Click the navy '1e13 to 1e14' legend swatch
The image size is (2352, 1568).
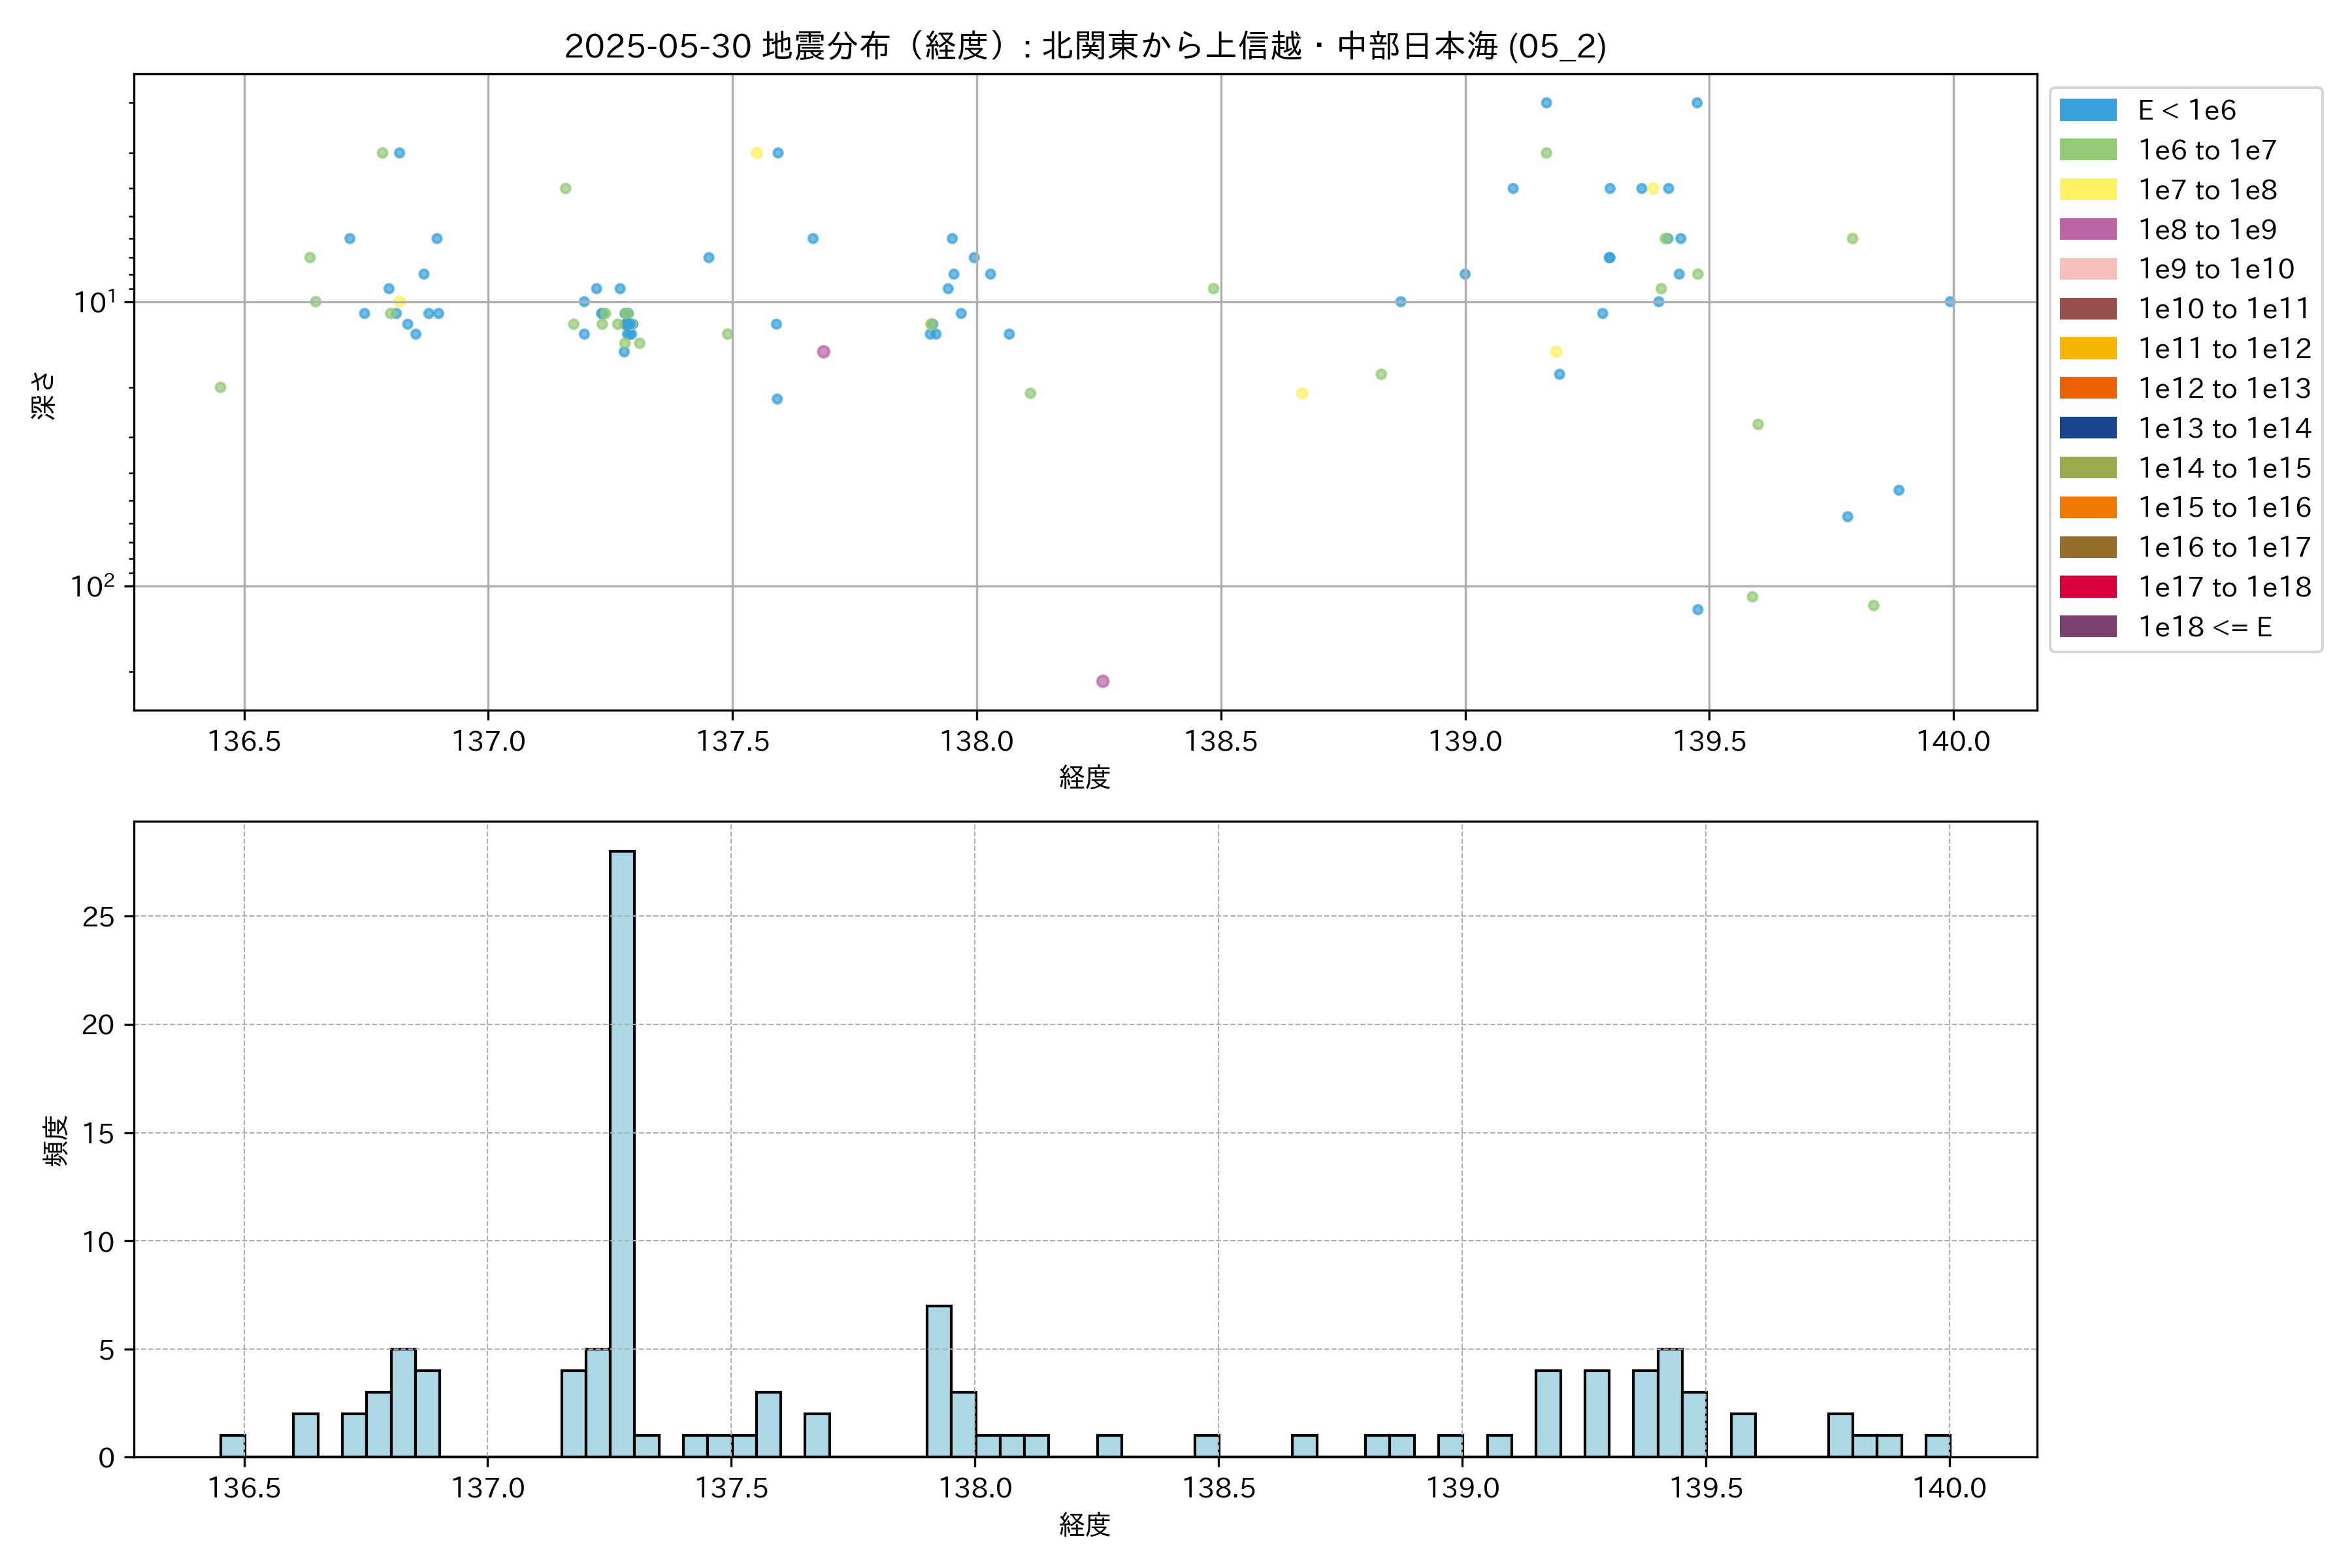pos(2087,428)
